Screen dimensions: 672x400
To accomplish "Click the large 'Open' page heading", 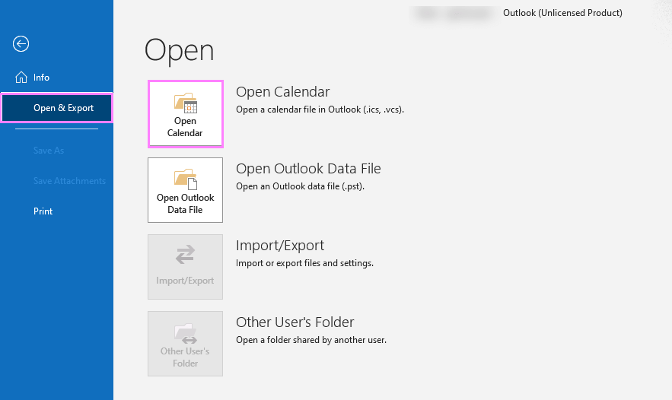I will (x=179, y=51).
